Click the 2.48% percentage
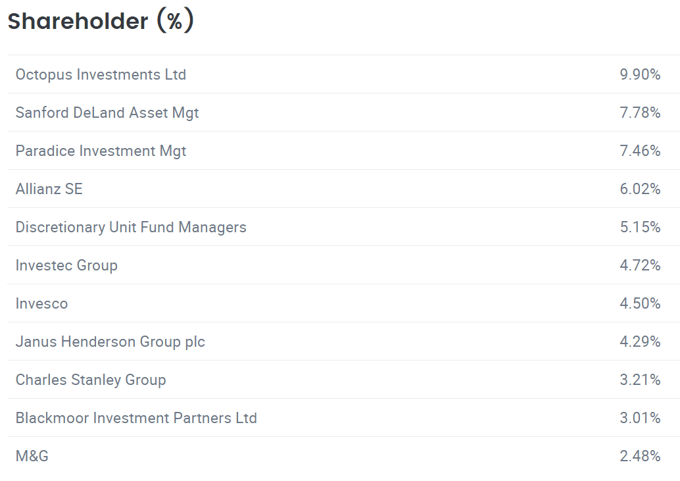Viewport: 680px width, 481px height. (640, 456)
